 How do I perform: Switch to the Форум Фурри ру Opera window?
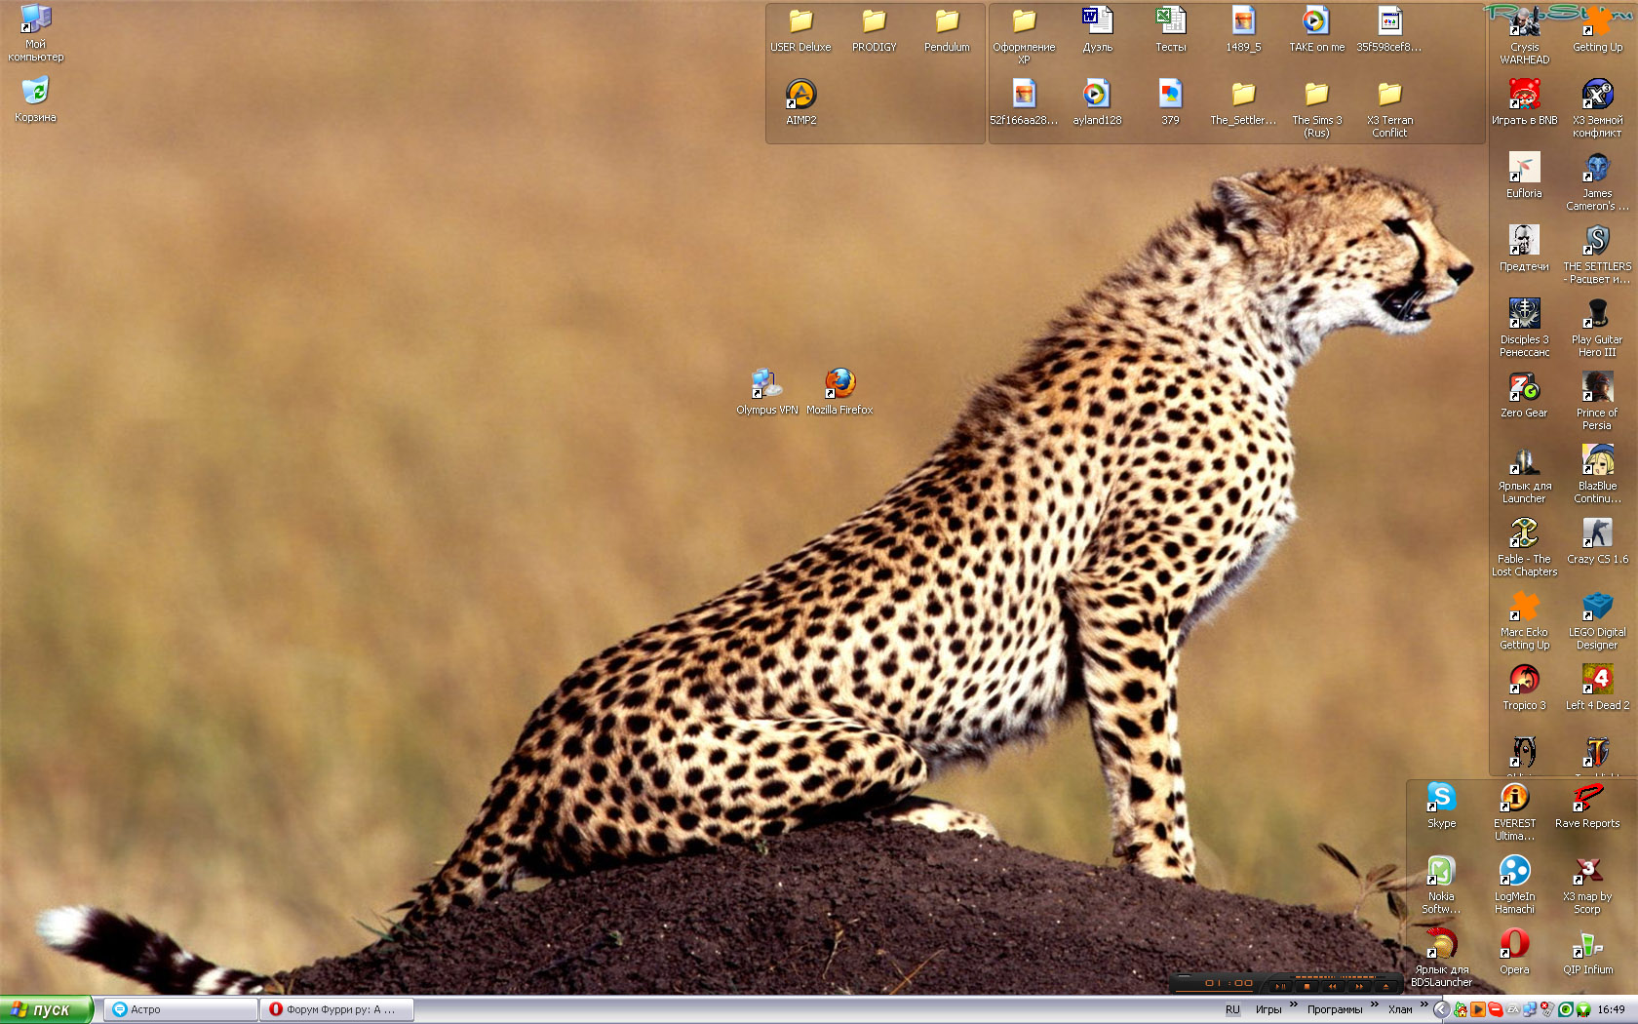click(x=337, y=1009)
